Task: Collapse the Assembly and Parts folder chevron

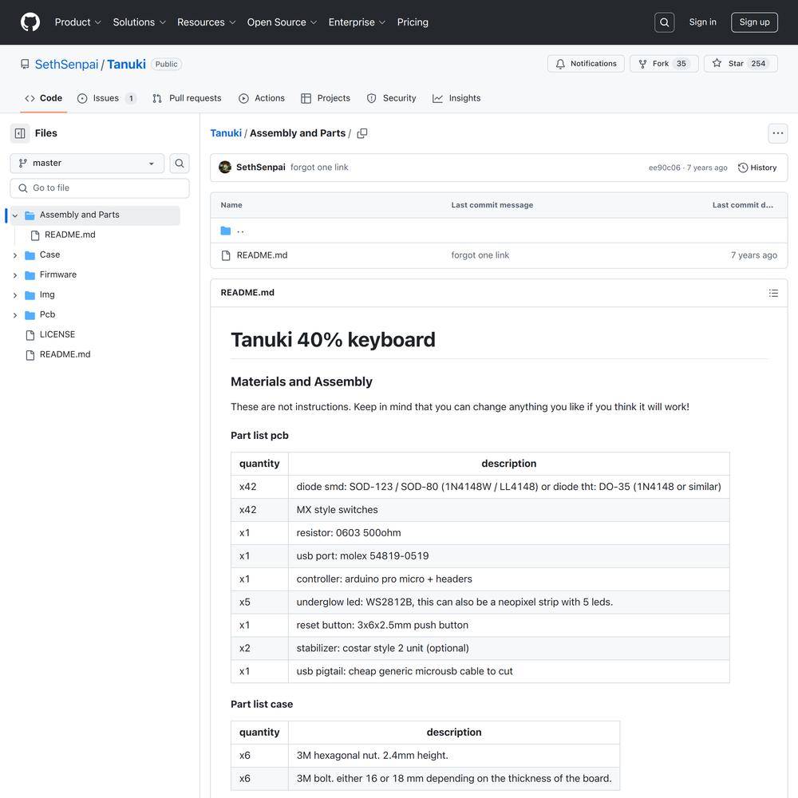Action: (15, 215)
